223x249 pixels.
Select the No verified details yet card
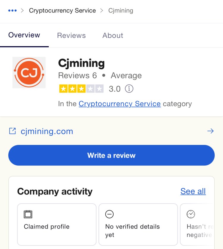138,225
